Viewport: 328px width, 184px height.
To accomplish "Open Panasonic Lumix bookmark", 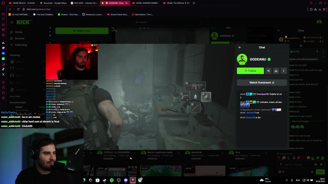I will [93, 15].
